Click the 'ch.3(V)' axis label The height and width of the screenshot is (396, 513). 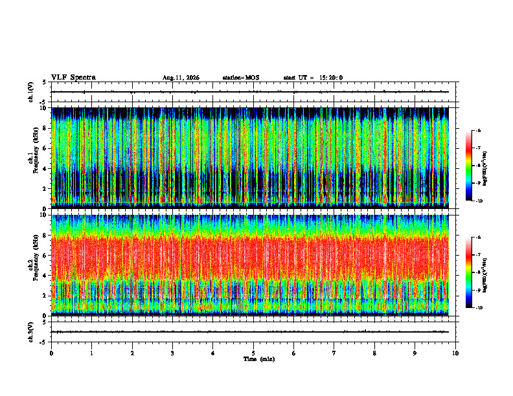(30, 332)
